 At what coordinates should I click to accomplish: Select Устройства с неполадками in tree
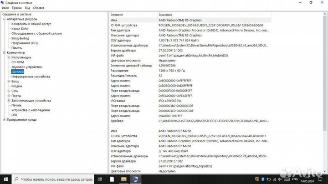pyautogui.click(x=30, y=110)
